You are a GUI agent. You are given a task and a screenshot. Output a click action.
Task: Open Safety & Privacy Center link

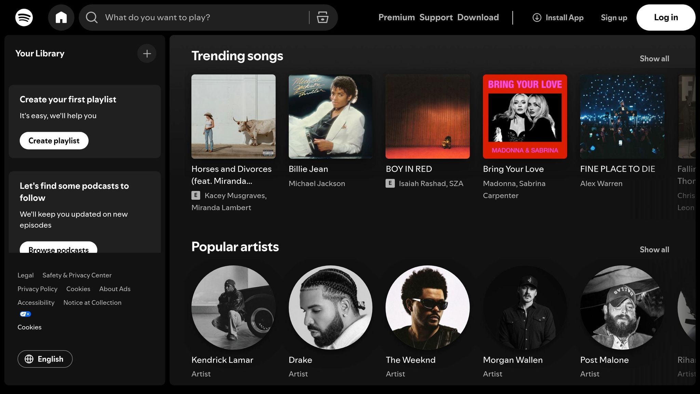[77, 275]
